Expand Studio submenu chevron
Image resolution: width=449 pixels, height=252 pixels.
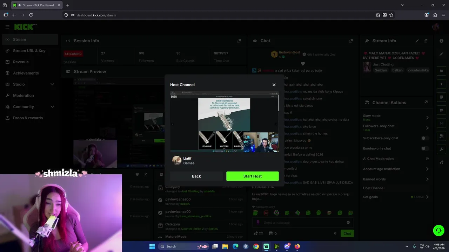click(x=52, y=84)
